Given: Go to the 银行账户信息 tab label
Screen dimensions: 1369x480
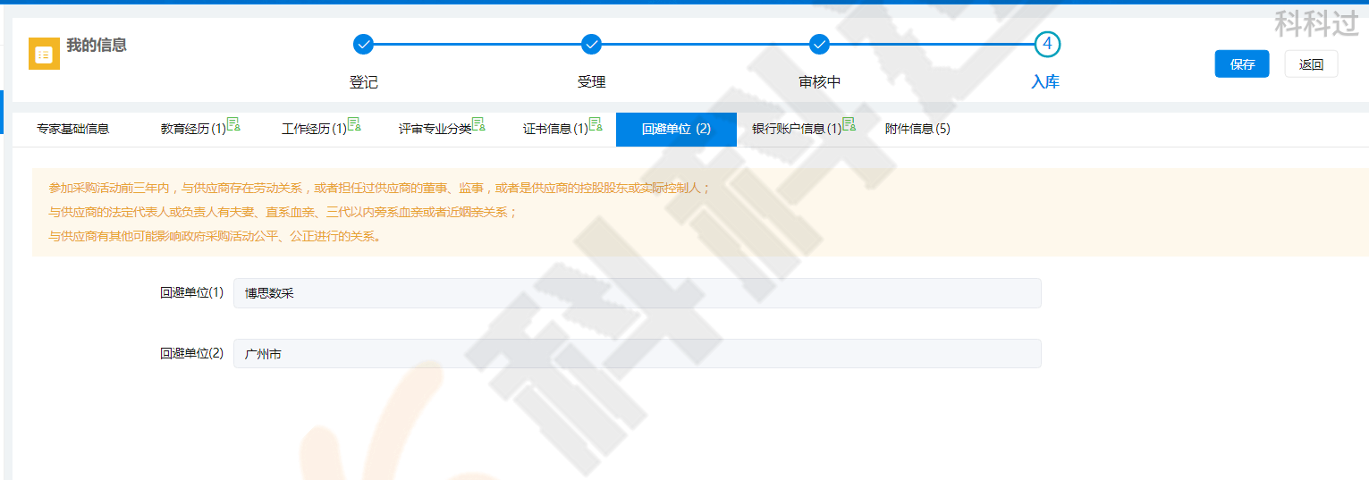Looking at the screenshot, I should pyautogui.click(x=796, y=129).
